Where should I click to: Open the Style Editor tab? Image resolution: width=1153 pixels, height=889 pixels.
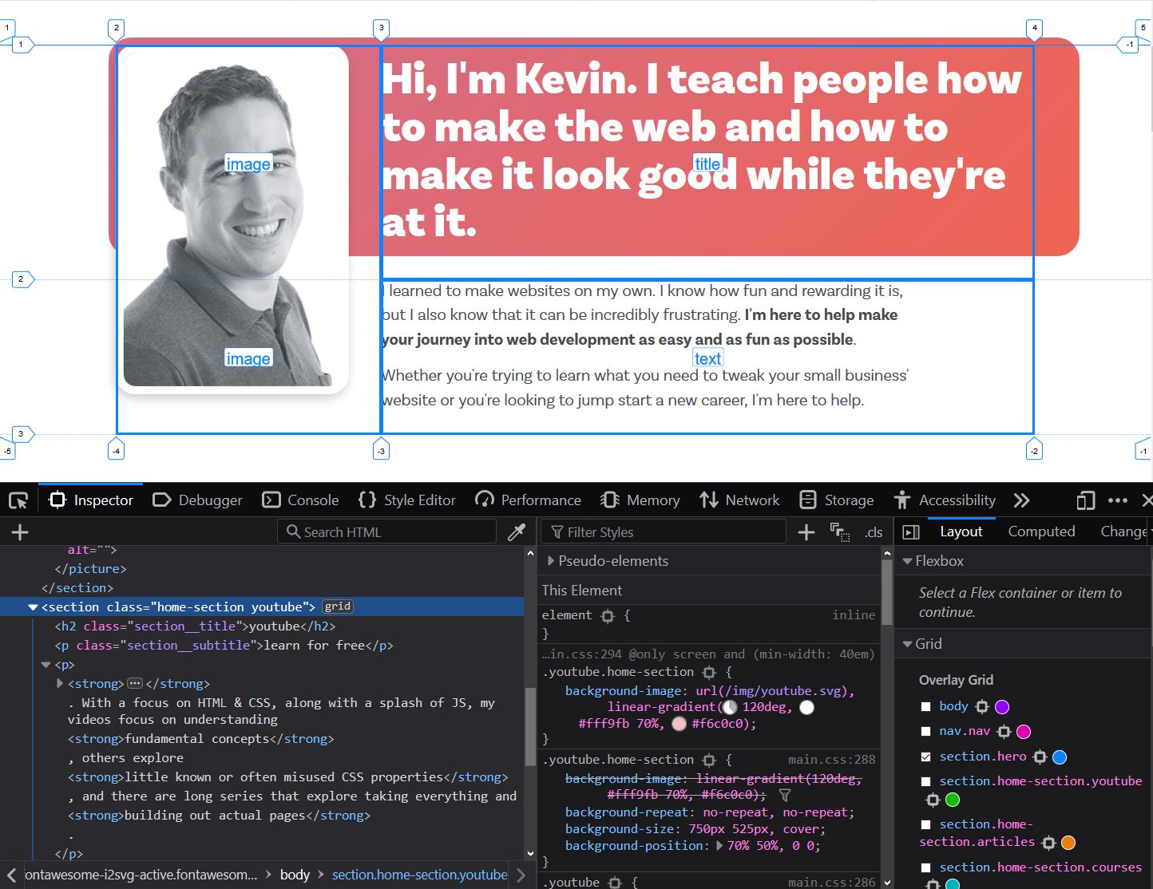tap(407, 500)
